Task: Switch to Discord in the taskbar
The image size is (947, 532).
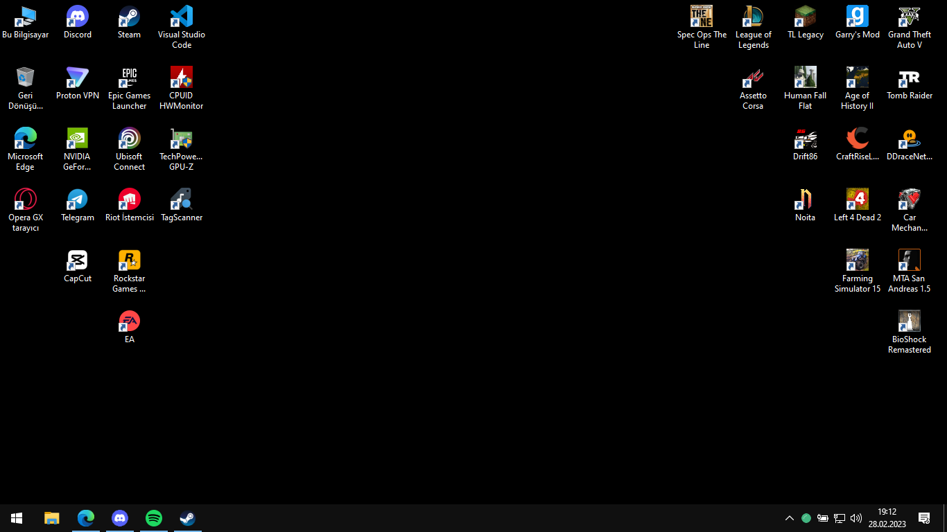Action: tap(120, 518)
